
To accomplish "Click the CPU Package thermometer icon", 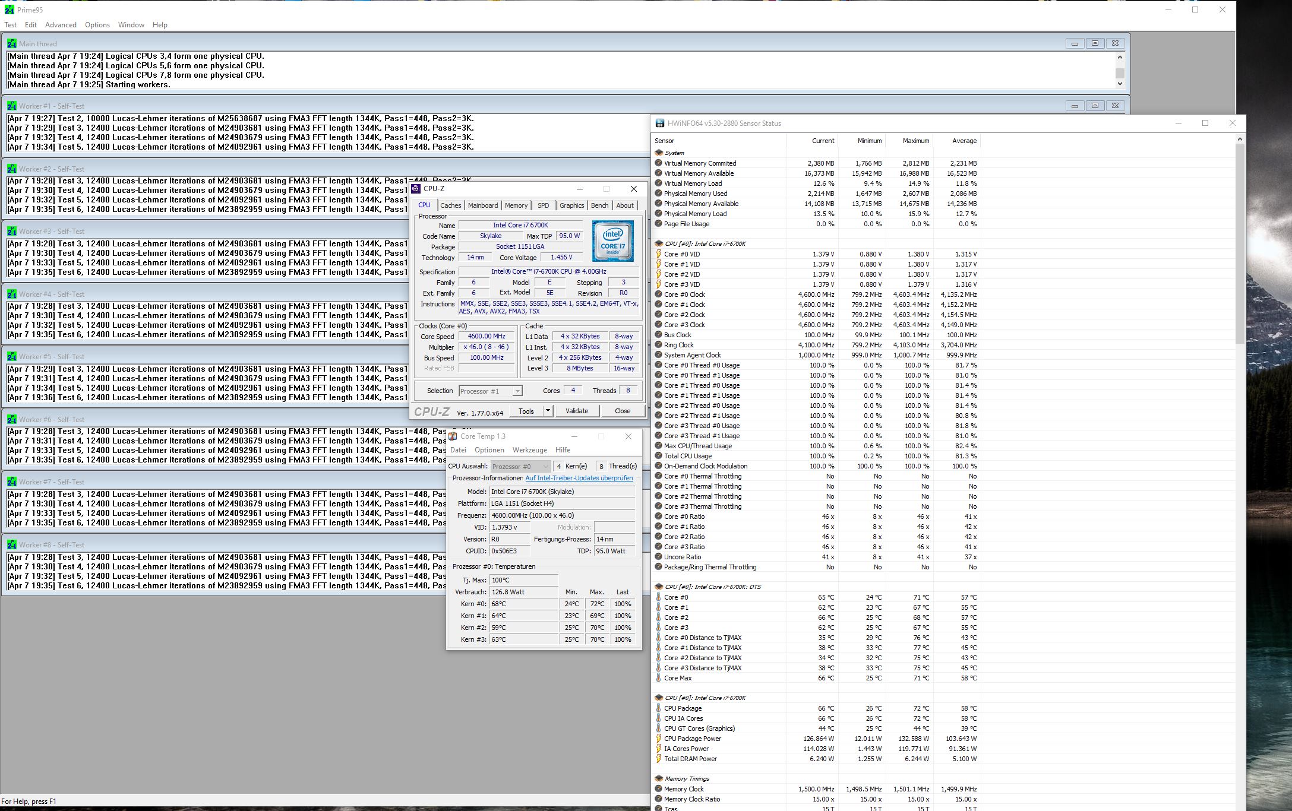I will [x=659, y=708].
